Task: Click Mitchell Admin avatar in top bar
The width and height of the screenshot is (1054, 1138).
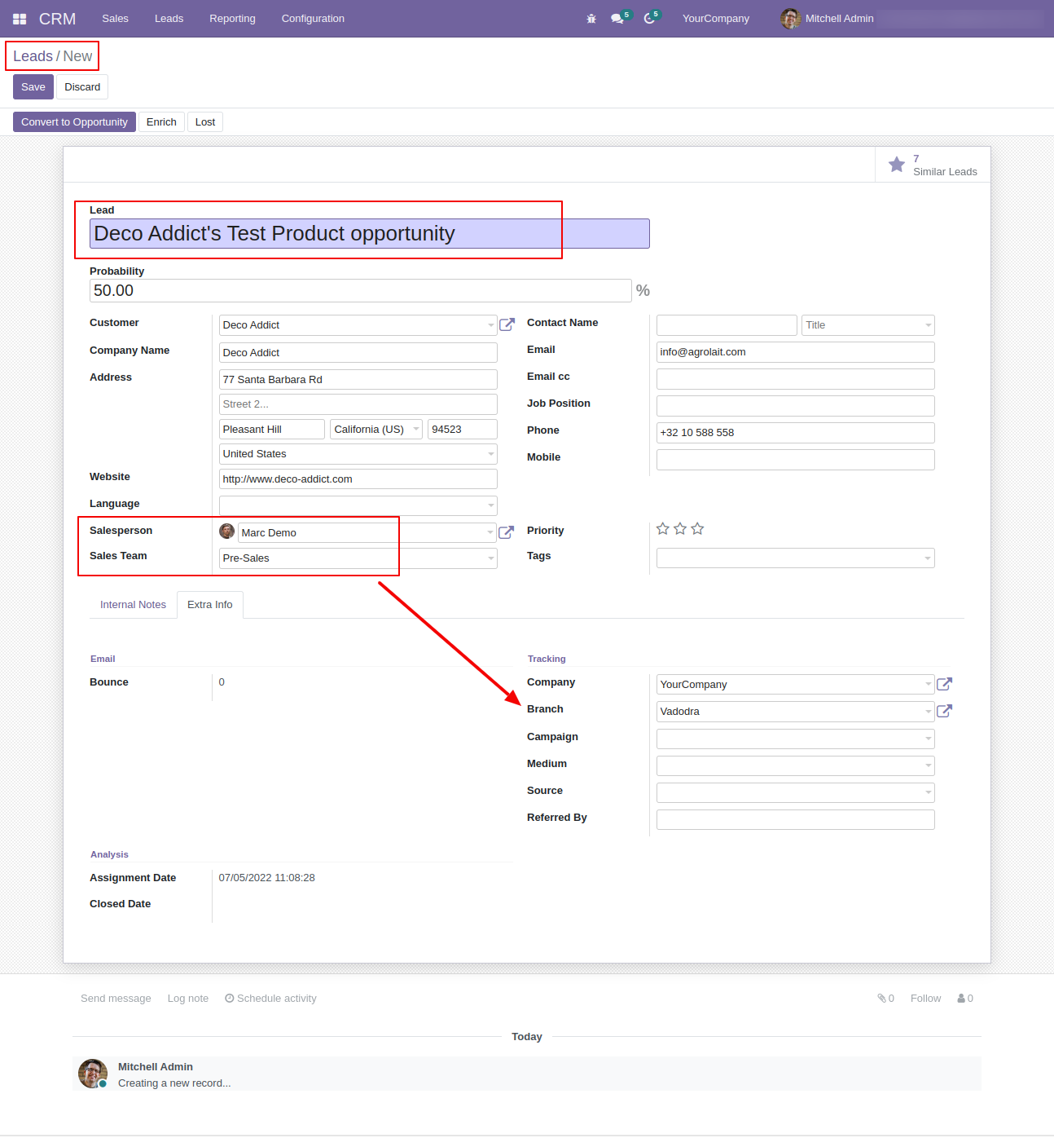Action: [x=790, y=19]
